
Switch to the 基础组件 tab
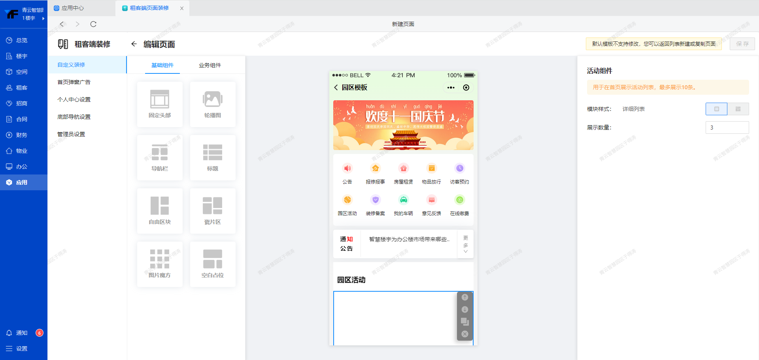pos(162,65)
